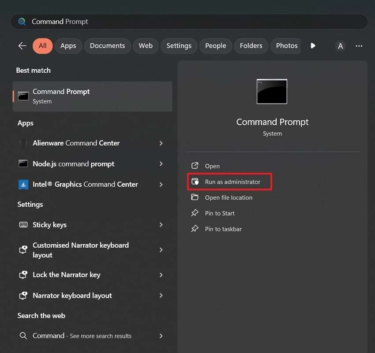Choose Pin to taskbar
Viewport: 375px width, 353px height.
click(x=223, y=229)
